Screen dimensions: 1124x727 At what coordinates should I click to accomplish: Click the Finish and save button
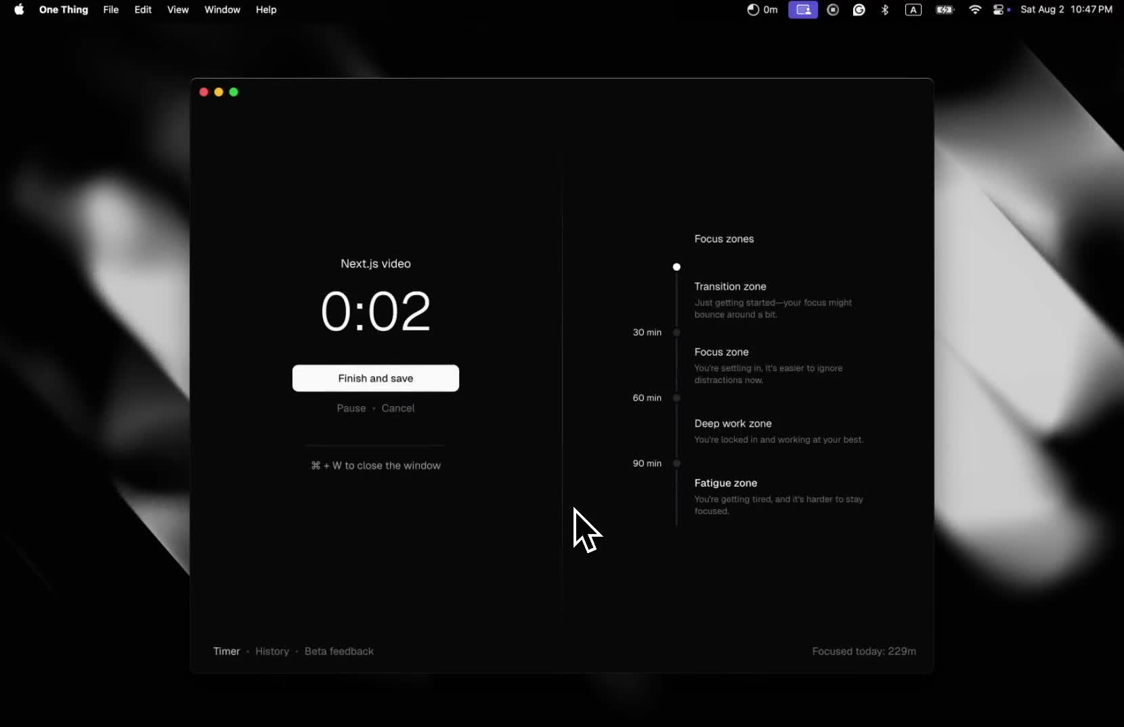376,378
